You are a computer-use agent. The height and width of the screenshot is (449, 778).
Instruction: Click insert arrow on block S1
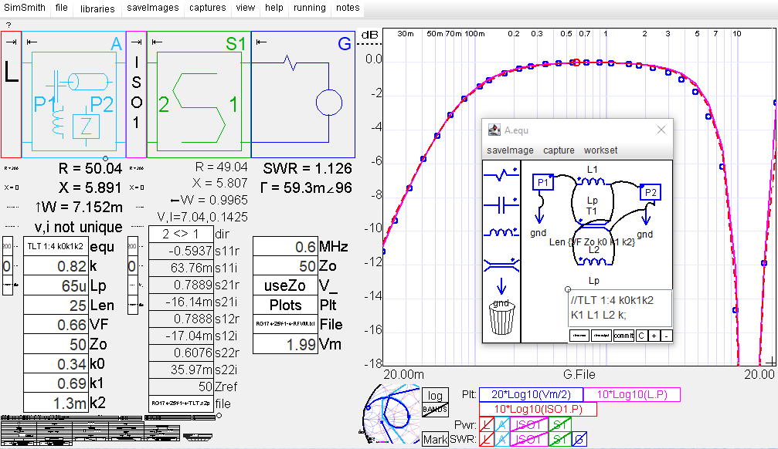pos(157,42)
